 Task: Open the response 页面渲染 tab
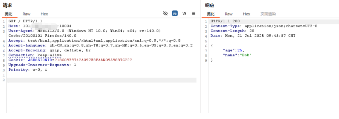[x=268, y=14]
